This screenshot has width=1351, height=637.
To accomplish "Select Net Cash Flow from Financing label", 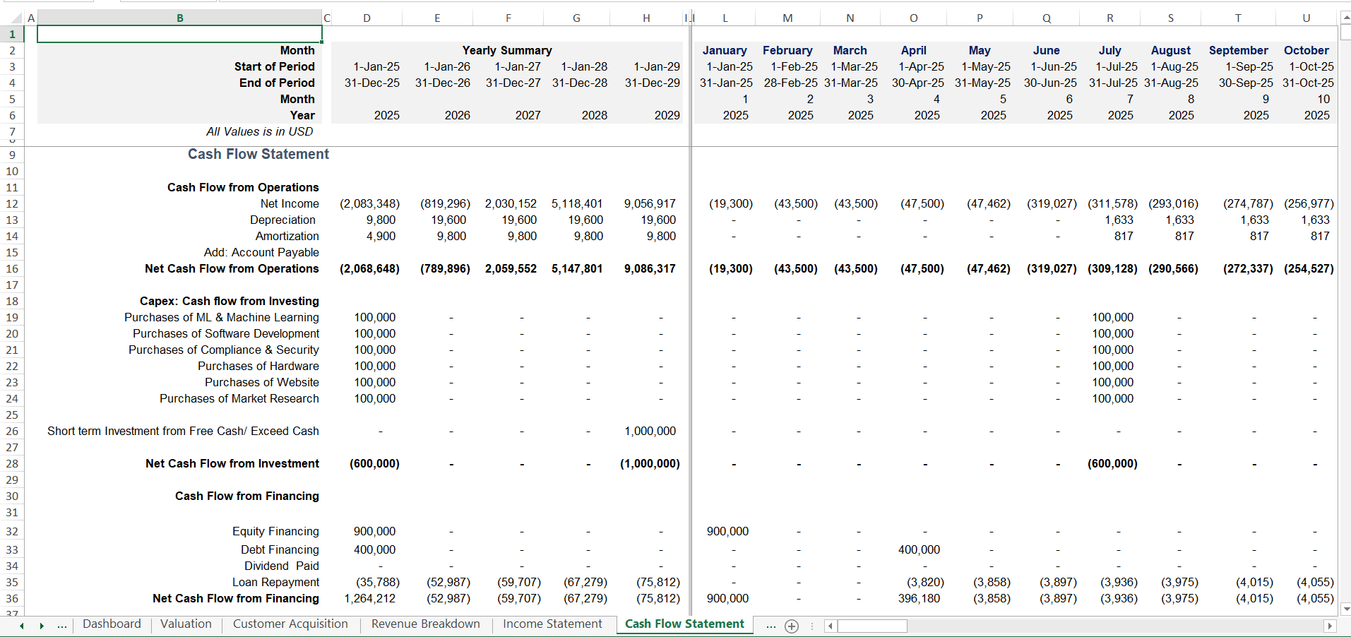I will (x=235, y=599).
